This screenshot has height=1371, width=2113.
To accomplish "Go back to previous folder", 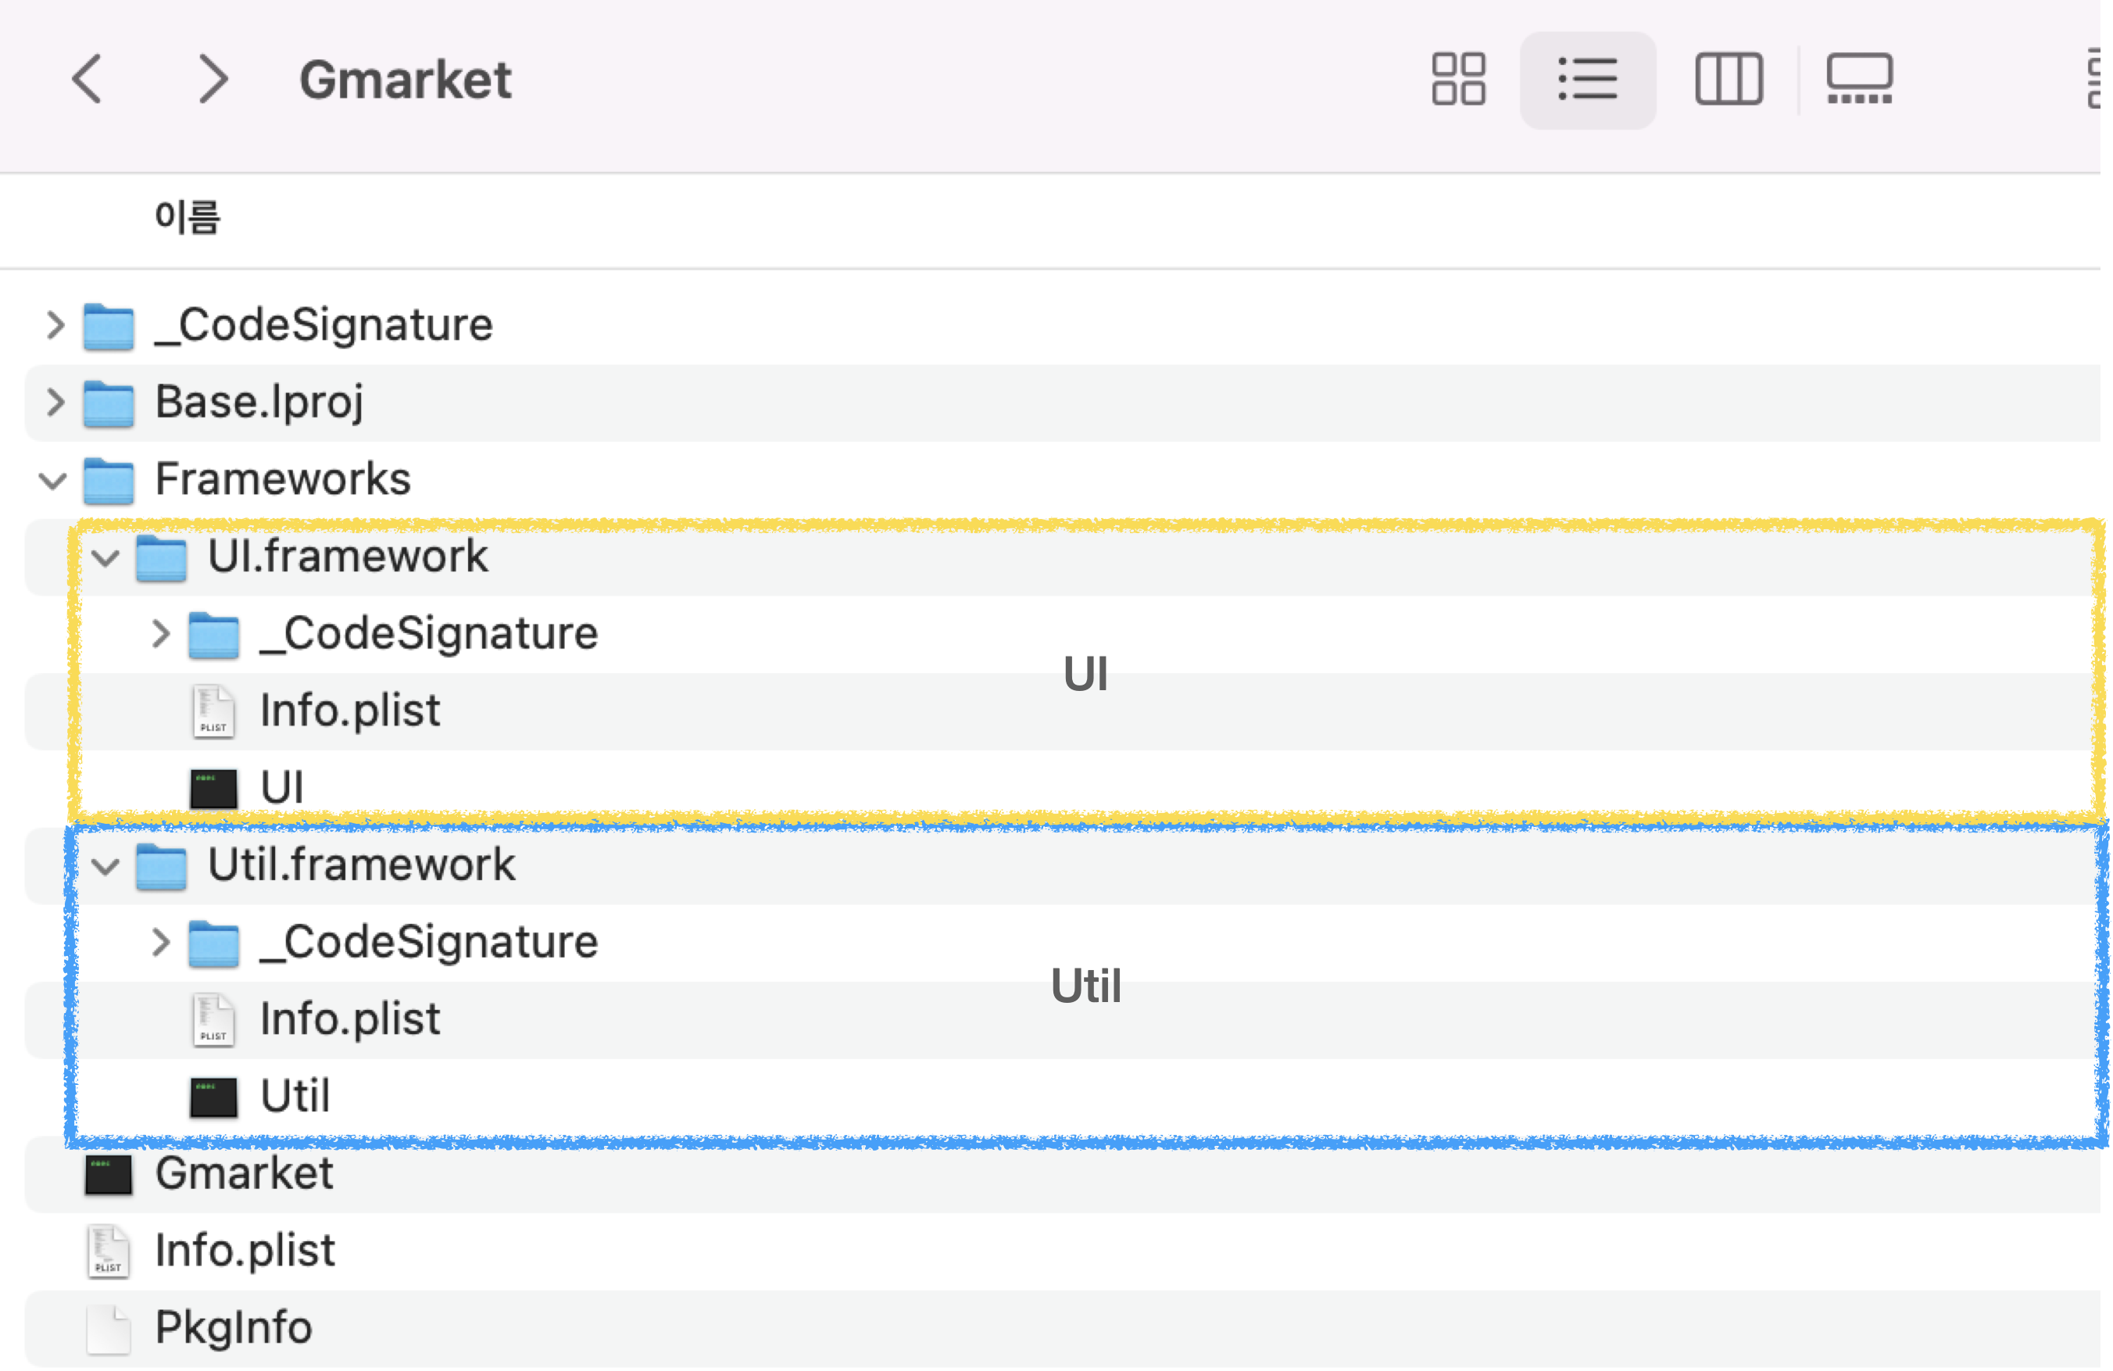I will 87,80.
